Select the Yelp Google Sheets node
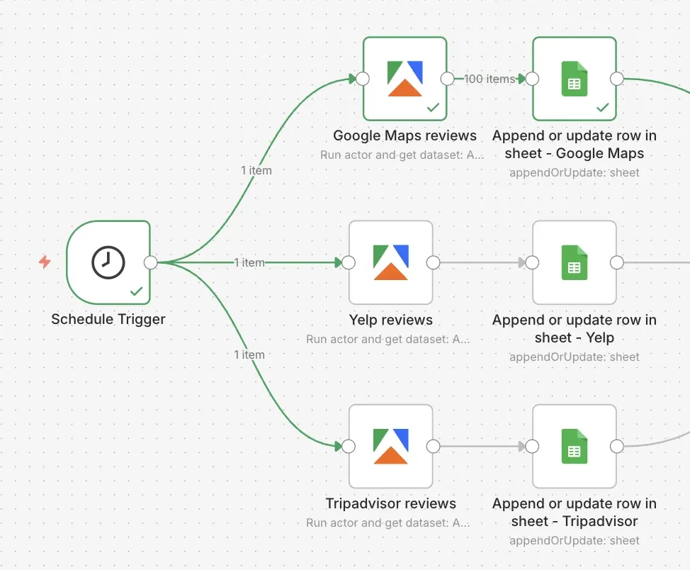This screenshot has width=690, height=570. pos(575,262)
